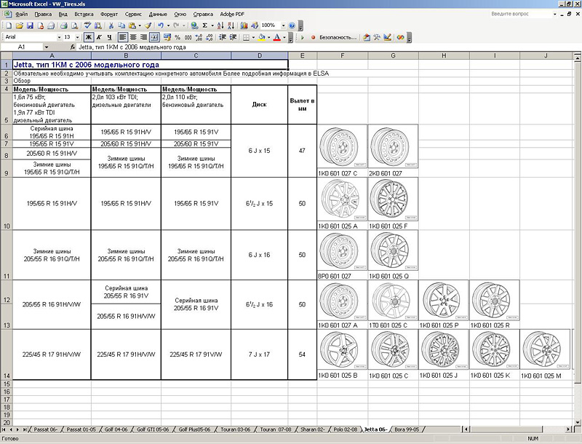The height and width of the screenshot is (444, 582).
Task: Paste from clipboard using toolbar icon
Action: 132,25
